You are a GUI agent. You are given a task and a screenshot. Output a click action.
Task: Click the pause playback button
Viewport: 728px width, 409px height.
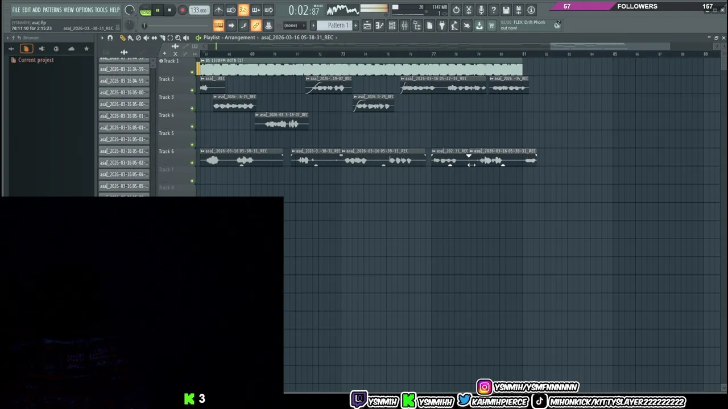coord(158,10)
